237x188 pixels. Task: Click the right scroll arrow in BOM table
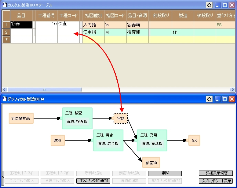[232, 89]
